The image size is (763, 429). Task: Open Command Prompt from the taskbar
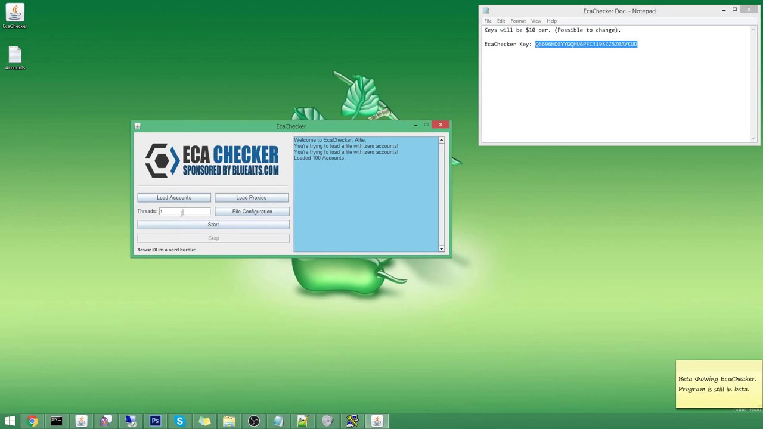(57, 421)
